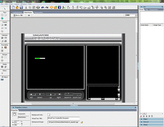Delete a scene with the trash icon in List panel
Screen dimensions: 164x127
tap(144, 116)
